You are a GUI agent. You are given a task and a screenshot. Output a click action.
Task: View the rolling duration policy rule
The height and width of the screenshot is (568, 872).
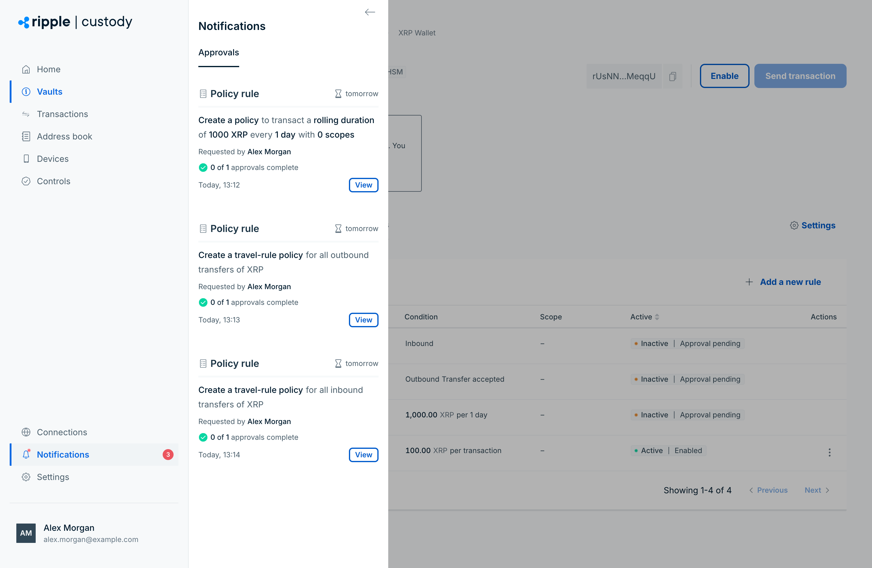click(363, 185)
